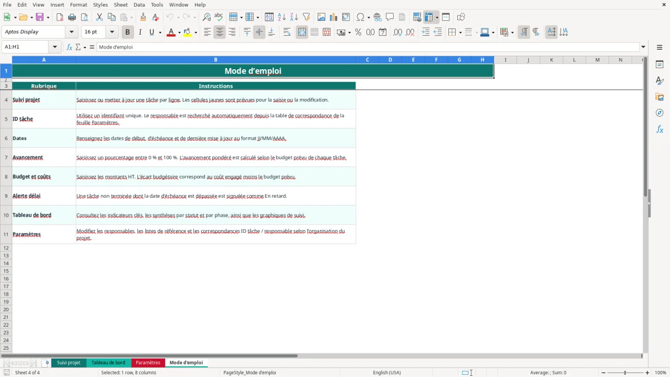This screenshot has height=377, width=670.
Task: Open the sidebar Properties deck
Action: click(x=659, y=64)
